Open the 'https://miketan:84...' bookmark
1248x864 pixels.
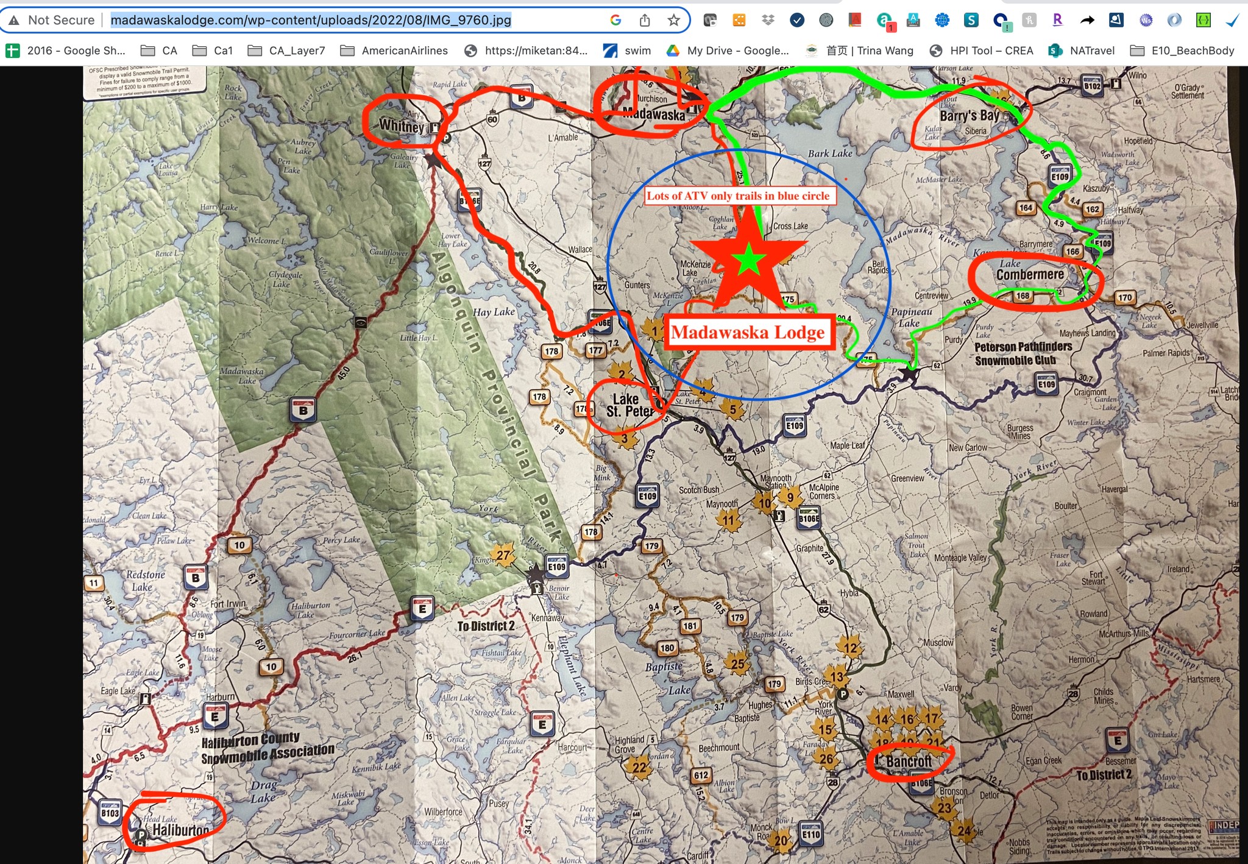pyautogui.click(x=525, y=51)
